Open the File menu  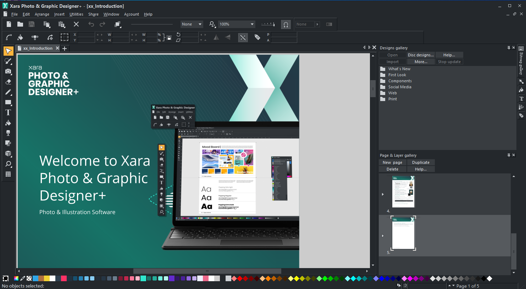15,14
